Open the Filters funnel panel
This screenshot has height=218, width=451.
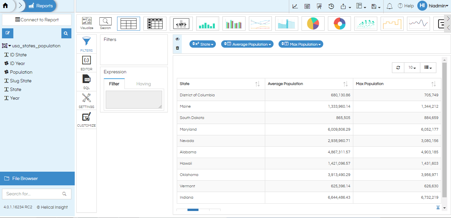click(86, 44)
